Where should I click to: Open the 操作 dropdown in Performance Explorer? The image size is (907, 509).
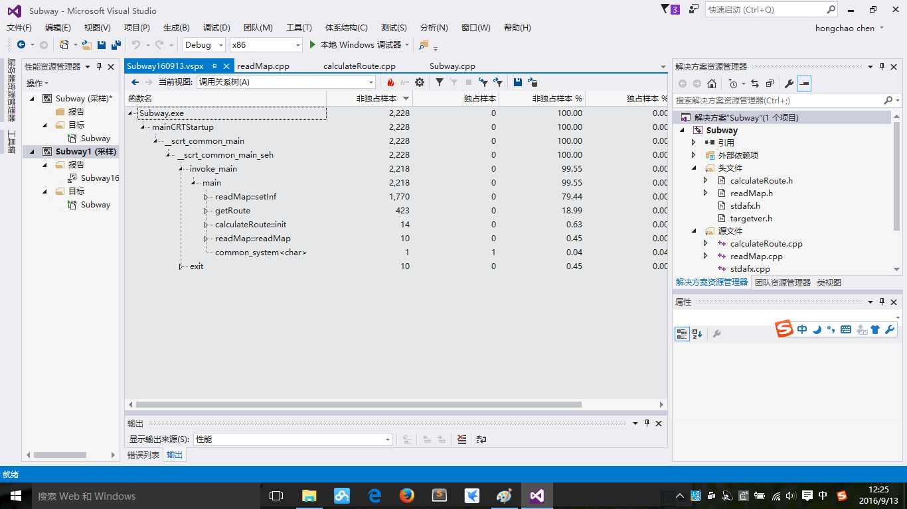[x=38, y=83]
